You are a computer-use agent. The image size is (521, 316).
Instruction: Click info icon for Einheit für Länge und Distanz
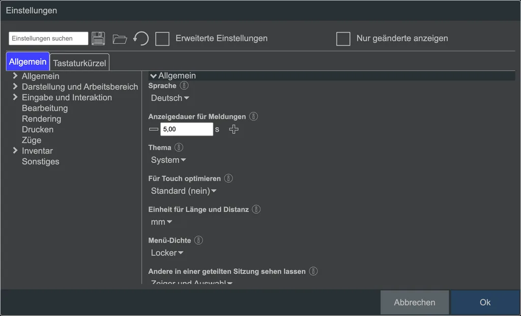pos(256,209)
